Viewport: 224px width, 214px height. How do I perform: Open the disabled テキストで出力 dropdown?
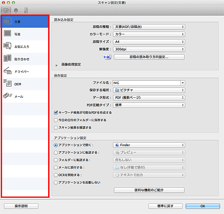pyautogui.click(x=149, y=175)
